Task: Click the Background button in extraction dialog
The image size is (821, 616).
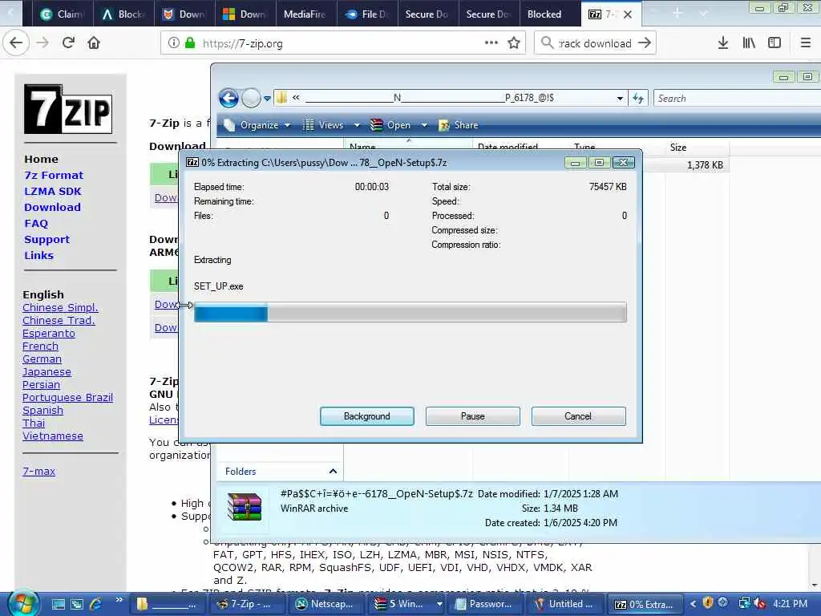Action: pyautogui.click(x=367, y=416)
